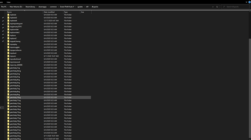Refresh the dlcpacks folder view
The width and height of the screenshot is (251, 140).
(x=217, y=7)
